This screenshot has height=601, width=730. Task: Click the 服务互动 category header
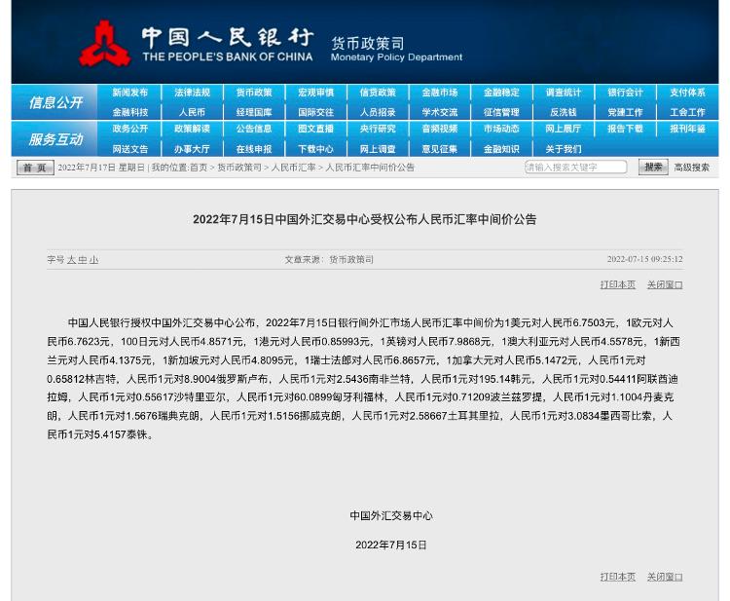point(55,139)
